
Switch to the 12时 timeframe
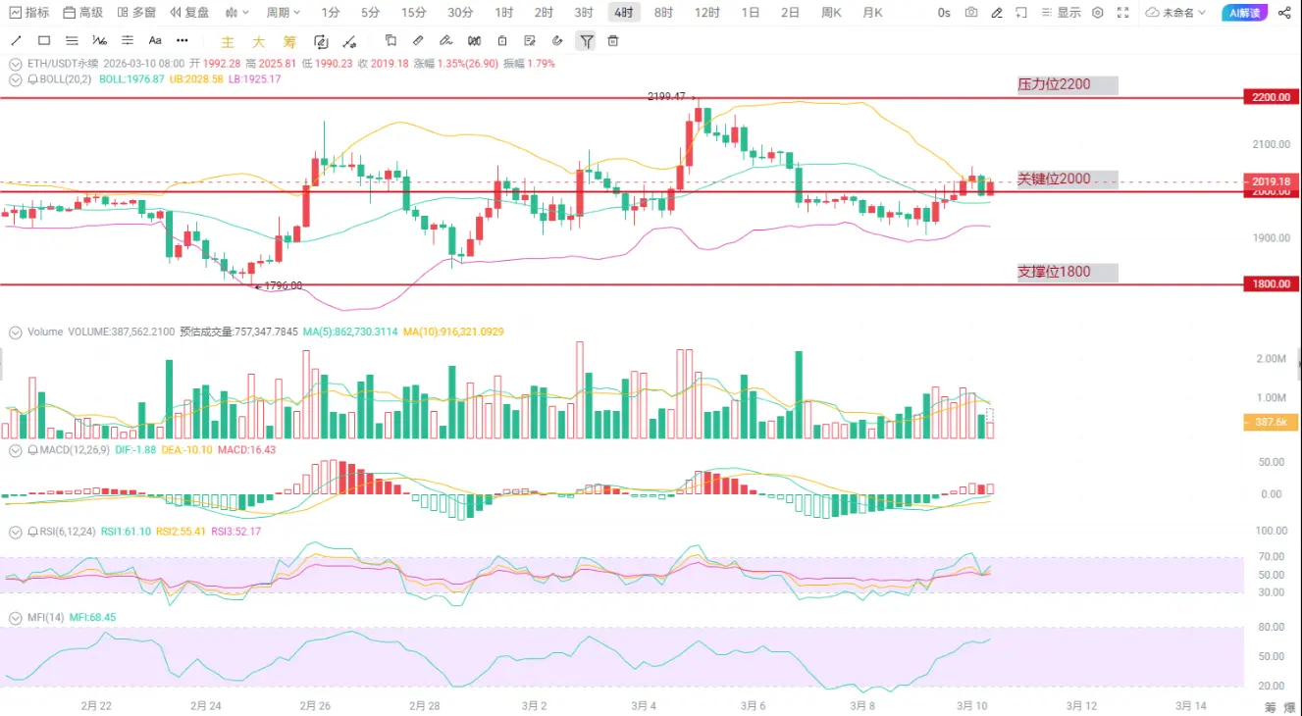pyautogui.click(x=706, y=13)
